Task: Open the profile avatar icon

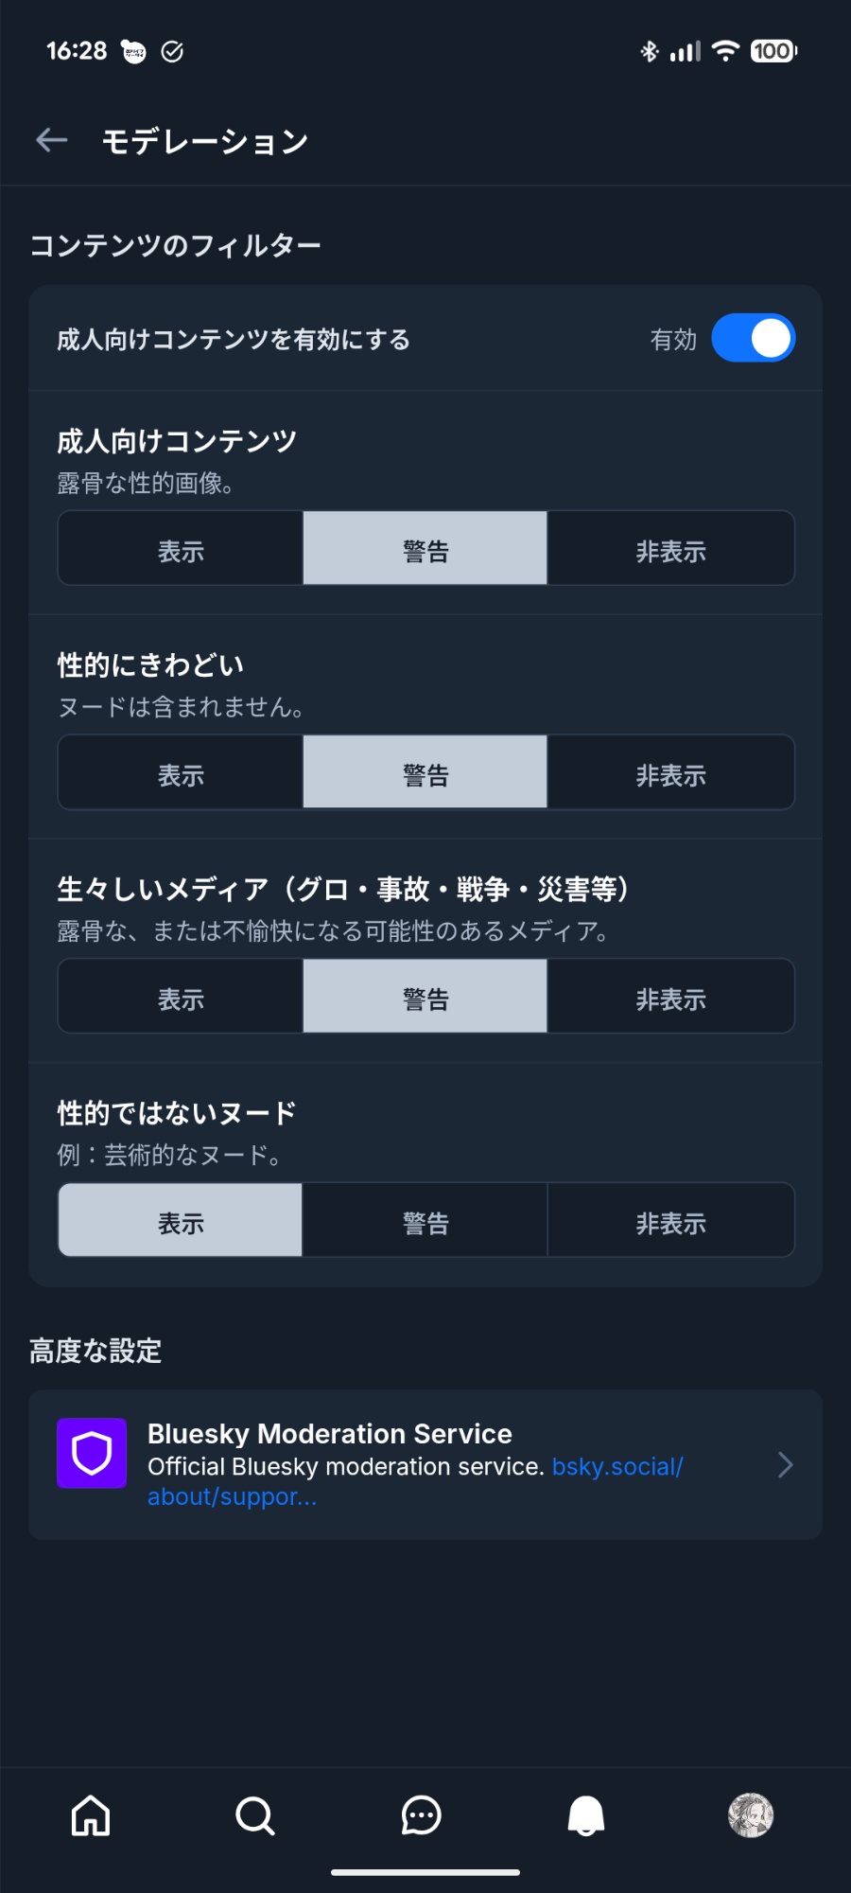Action: click(751, 1815)
